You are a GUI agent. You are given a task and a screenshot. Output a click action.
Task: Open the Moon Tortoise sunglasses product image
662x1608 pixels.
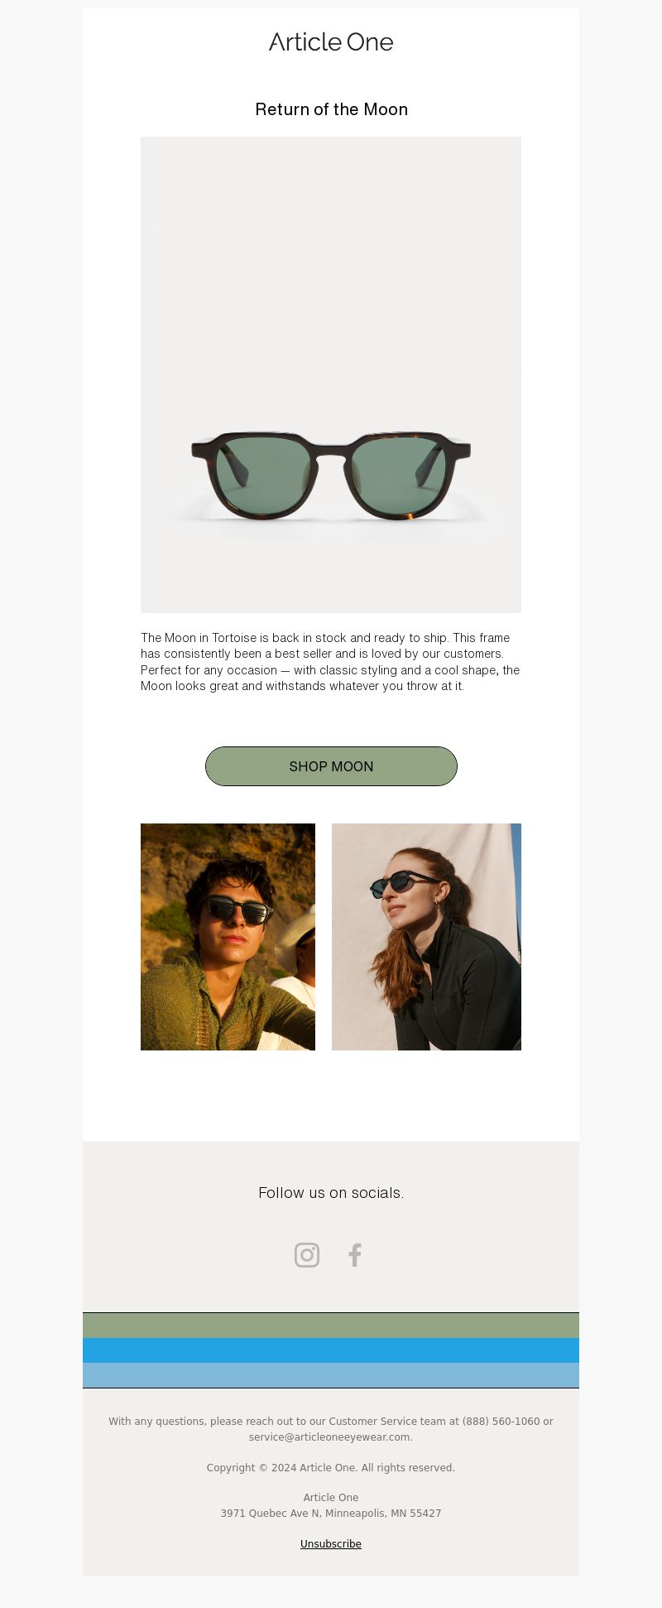[x=331, y=374]
